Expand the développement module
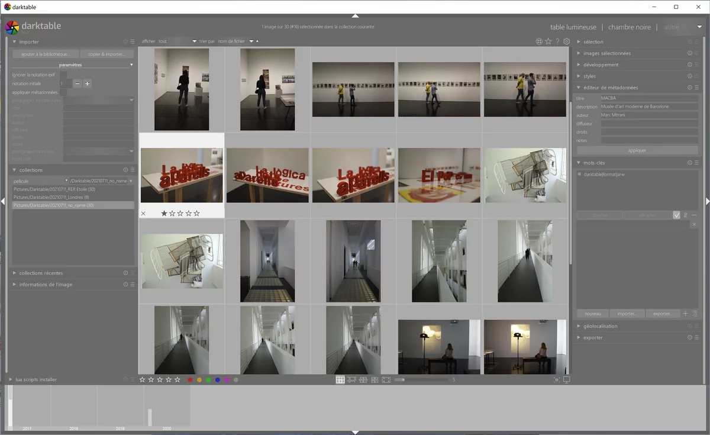The height and width of the screenshot is (435, 710). coord(579,65)
